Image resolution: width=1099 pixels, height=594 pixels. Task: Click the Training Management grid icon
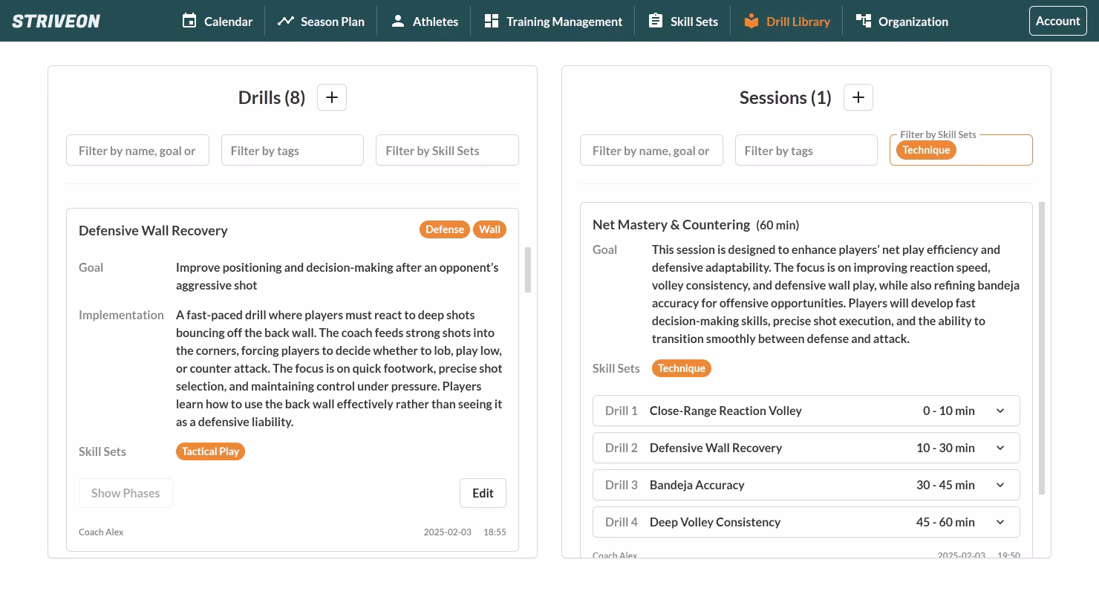[491, 21]
